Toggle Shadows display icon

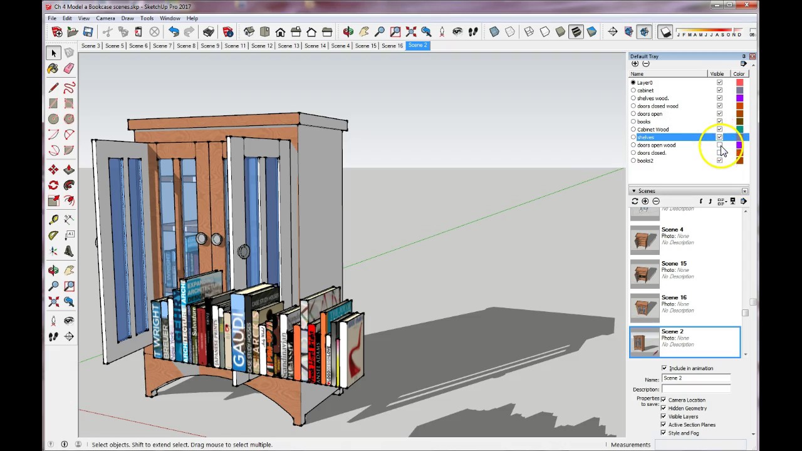(665, 32)
